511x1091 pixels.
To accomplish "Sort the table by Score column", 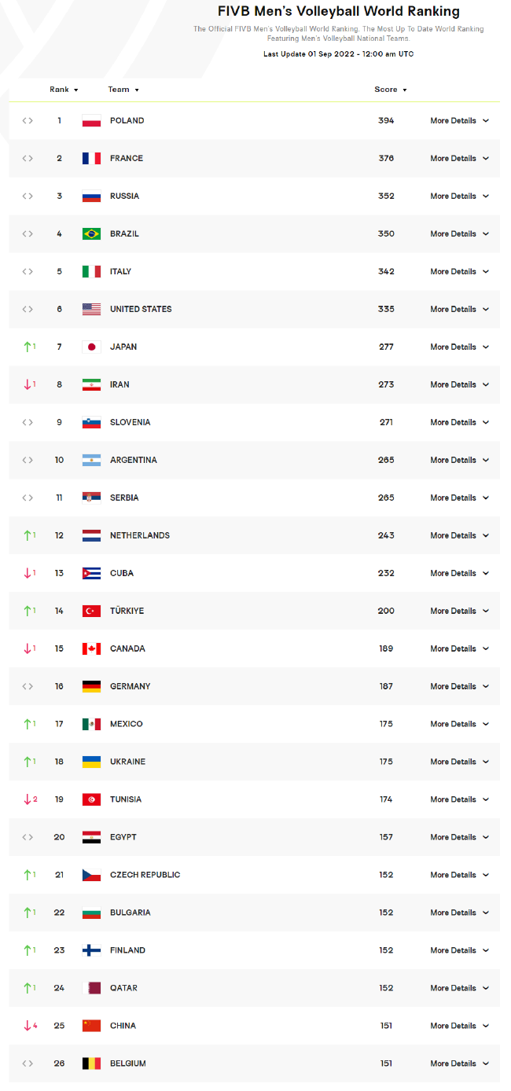I will tap(391, 90).
